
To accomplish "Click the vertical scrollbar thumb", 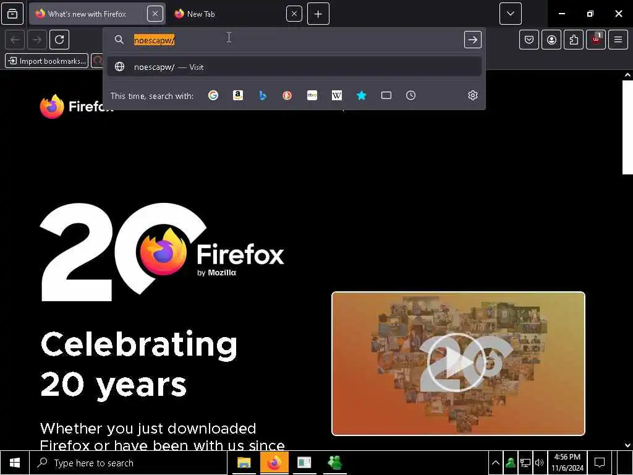I will click(x=627, y=127).
